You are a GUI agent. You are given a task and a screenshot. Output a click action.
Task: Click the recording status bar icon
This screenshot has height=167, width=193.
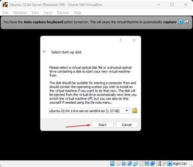(153, 164)
